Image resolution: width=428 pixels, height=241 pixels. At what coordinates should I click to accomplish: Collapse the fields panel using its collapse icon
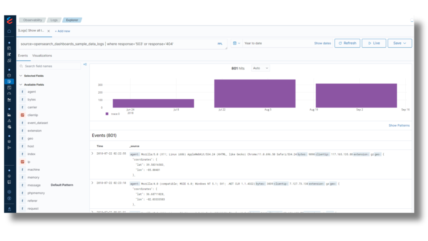click(x=85, y=64)
